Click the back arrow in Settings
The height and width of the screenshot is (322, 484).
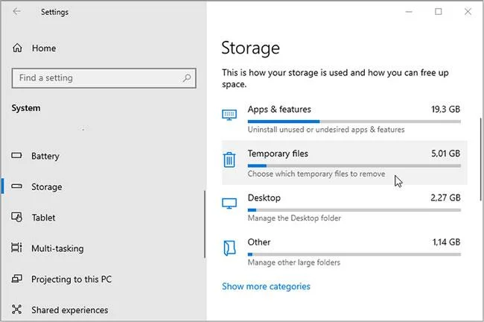click(16, 12)
